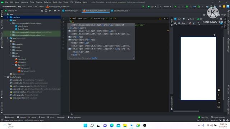Collapse the java folder arrow
The width and height of the screenshot is (230, 129).
tap(8, 20)
